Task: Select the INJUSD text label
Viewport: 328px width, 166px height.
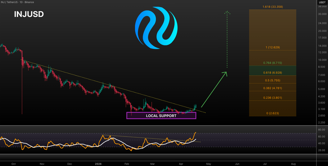Action: pos(29,14)
